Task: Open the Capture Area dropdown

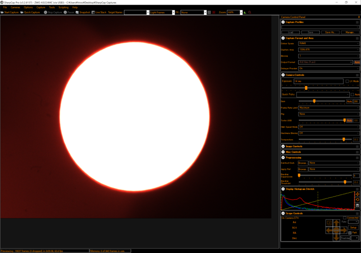Action: (329, 50)
